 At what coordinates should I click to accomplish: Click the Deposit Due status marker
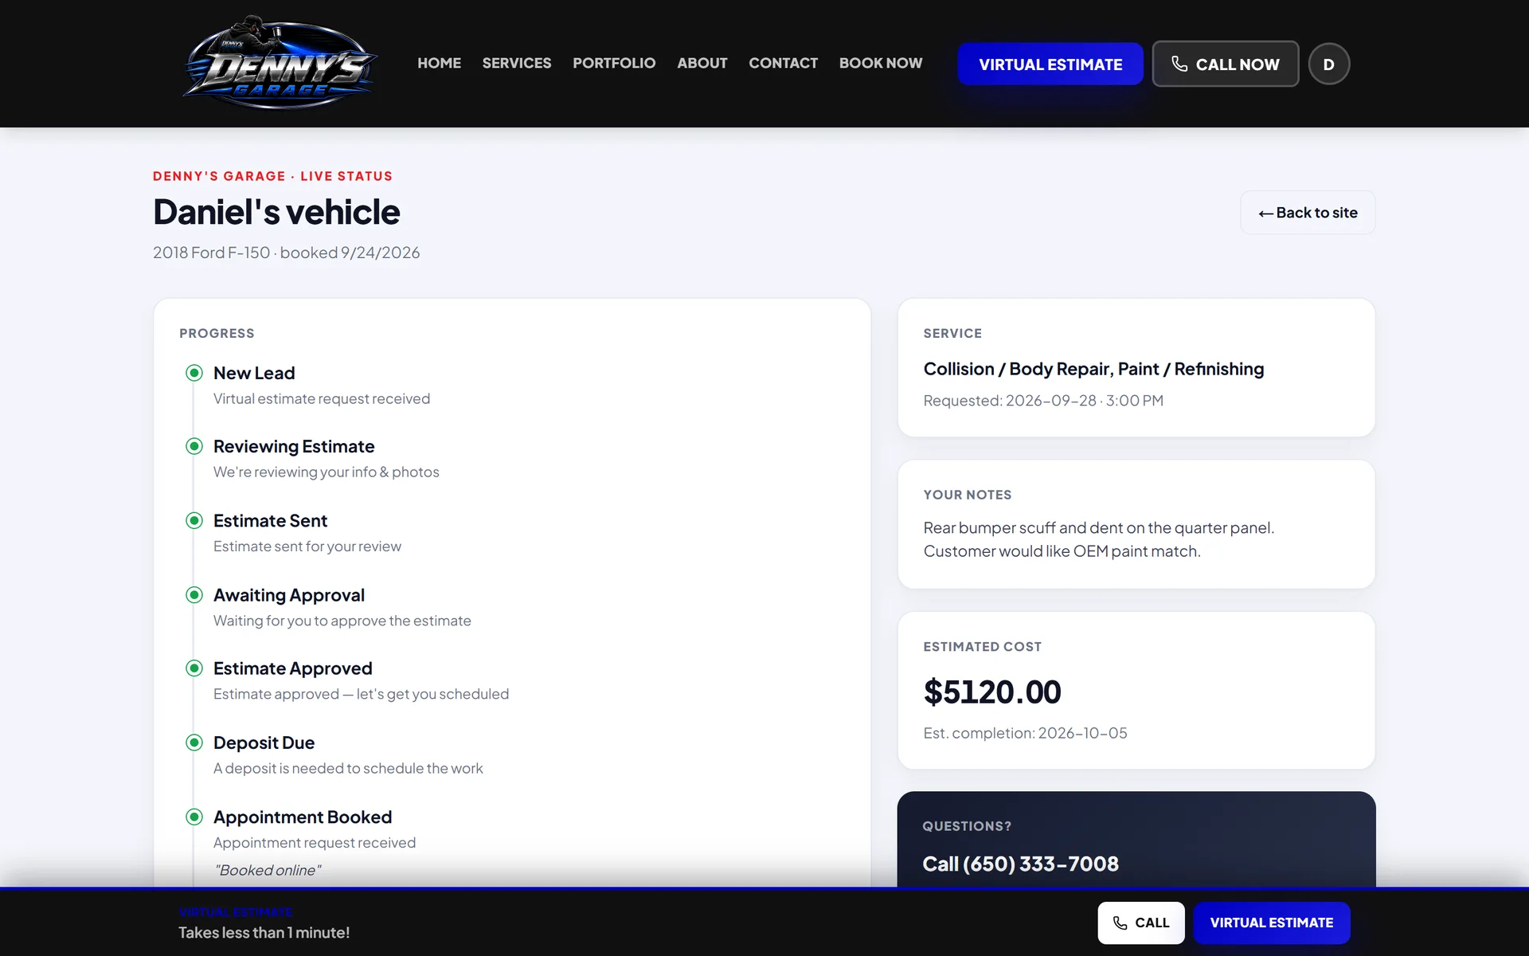click(x=194, y=742)
